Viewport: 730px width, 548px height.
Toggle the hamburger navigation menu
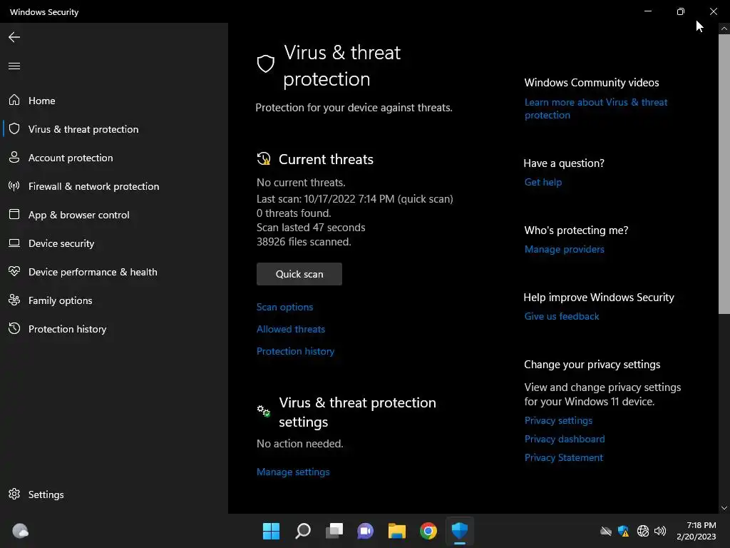(x=14, y=66)
